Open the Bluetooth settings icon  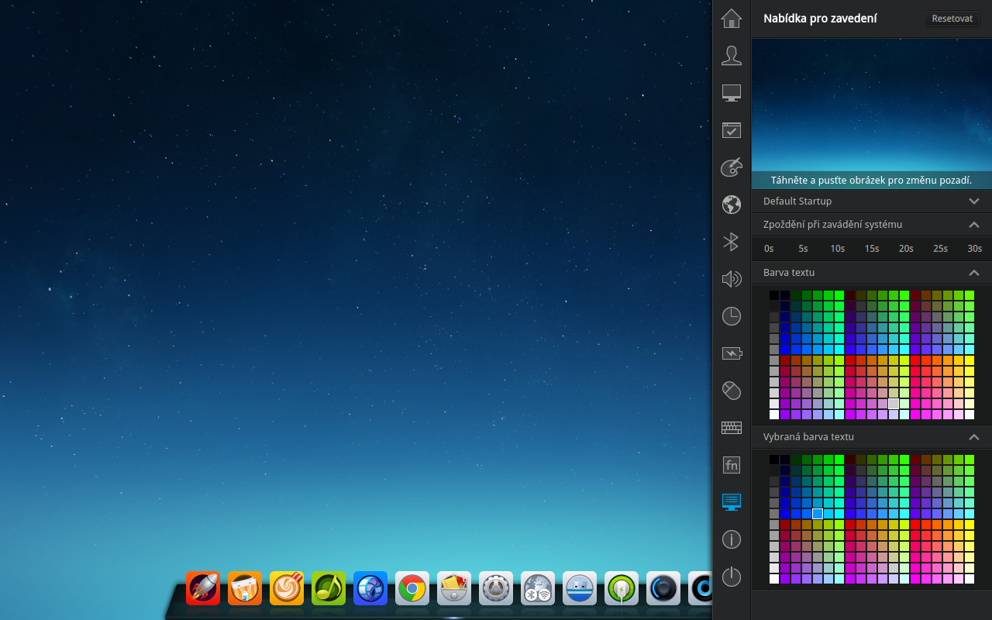(731, 242)
